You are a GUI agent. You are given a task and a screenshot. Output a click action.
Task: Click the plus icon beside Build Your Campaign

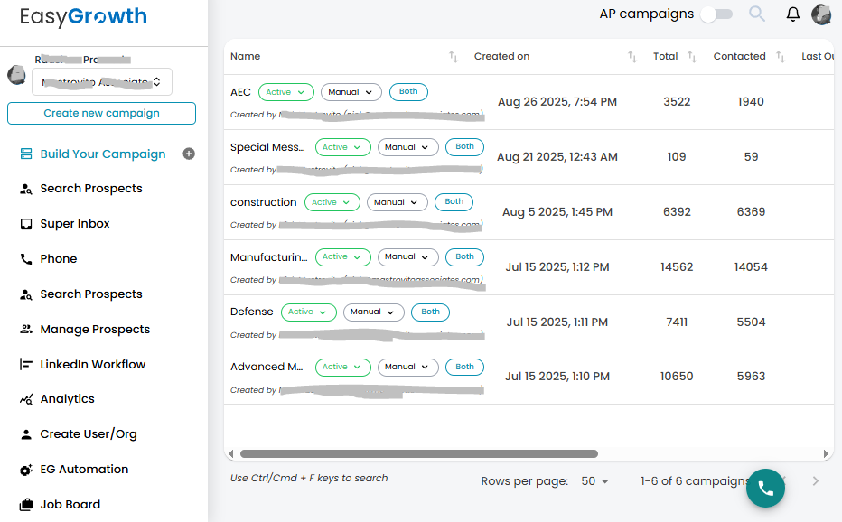pos(189,154)
